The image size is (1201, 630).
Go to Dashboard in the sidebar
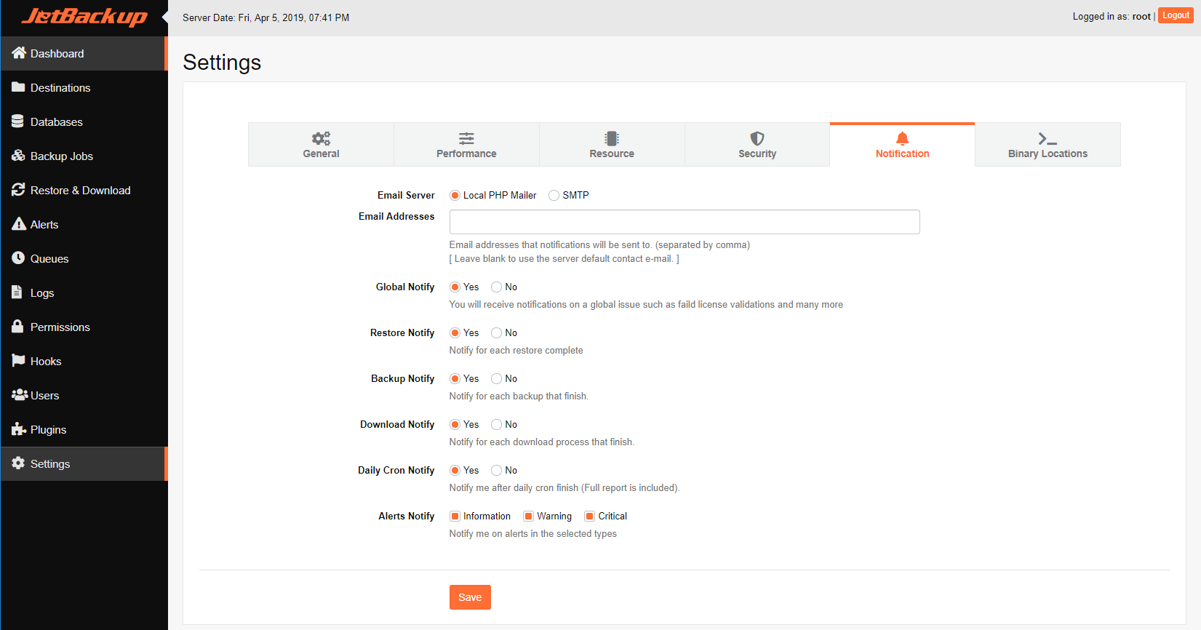point(84,53)
